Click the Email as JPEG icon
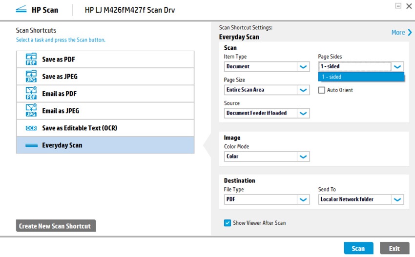 pos(31,111)
